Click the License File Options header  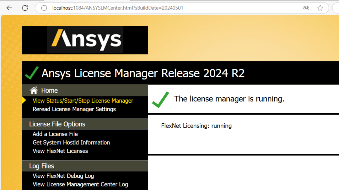[85, 124]
